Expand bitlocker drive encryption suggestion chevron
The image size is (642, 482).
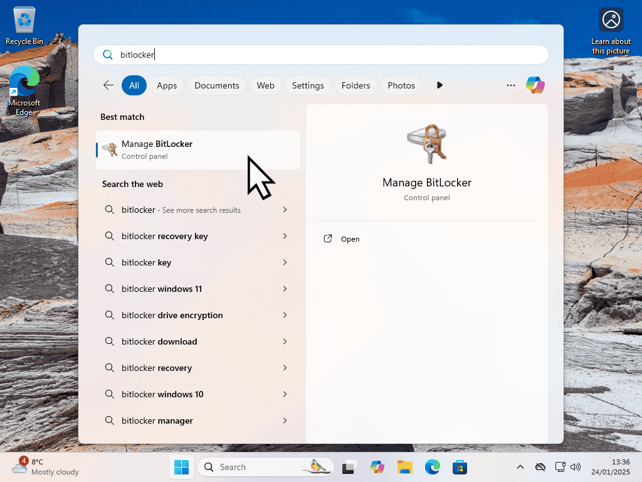pos(285,315)
